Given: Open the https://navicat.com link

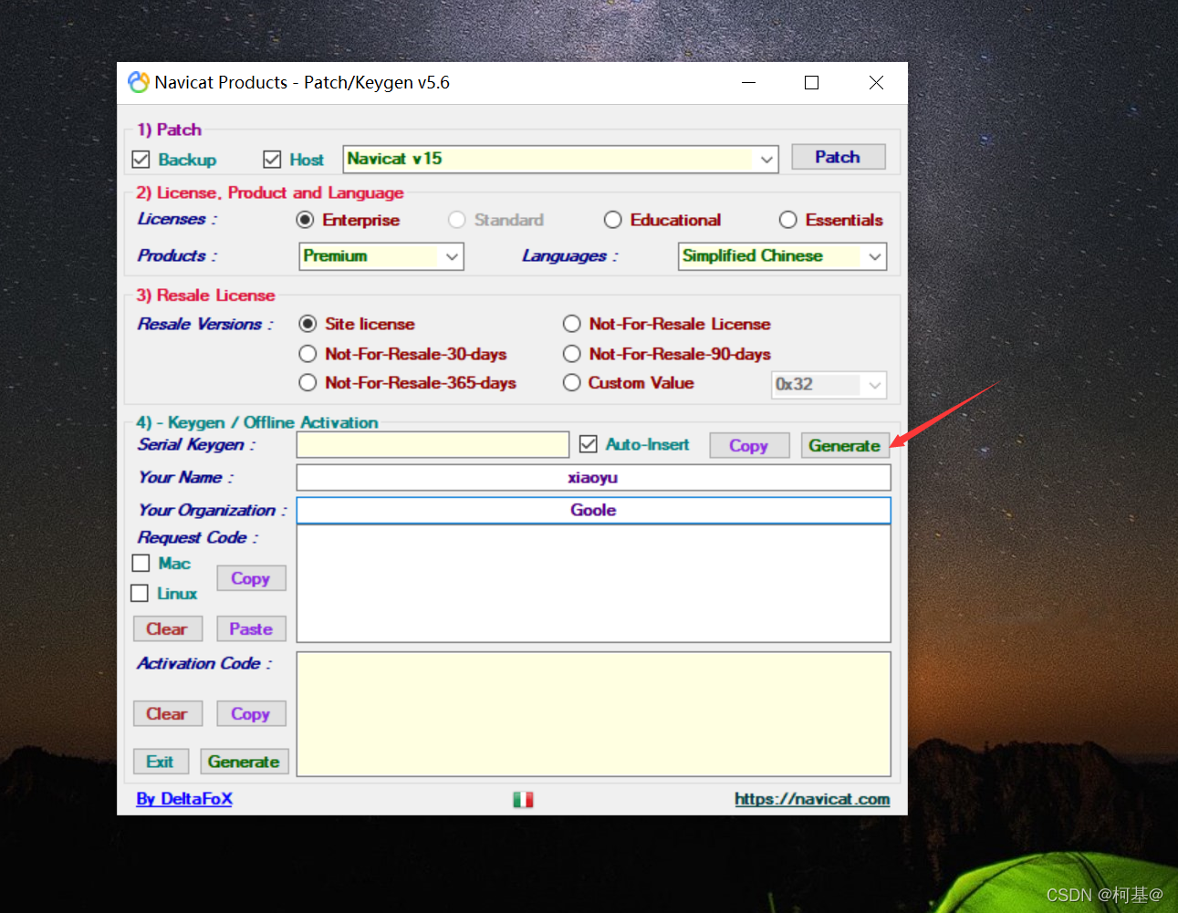Looking at the screenshot, I should [812, 799].
